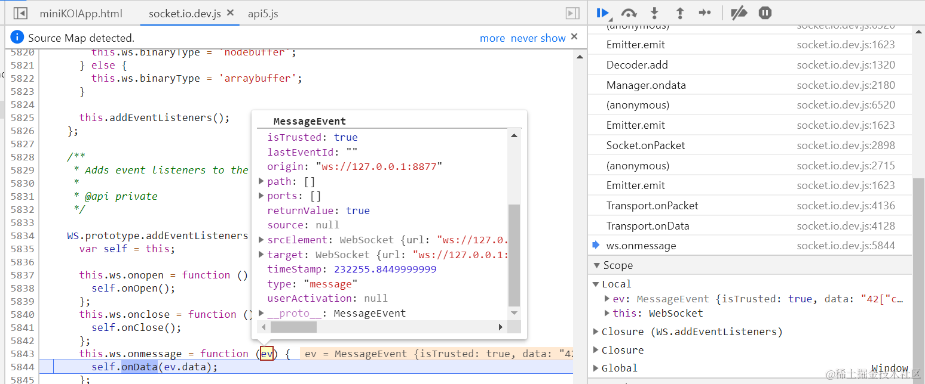
Task: Close the socket.io.dev.js tab
Action: (231, 13)
